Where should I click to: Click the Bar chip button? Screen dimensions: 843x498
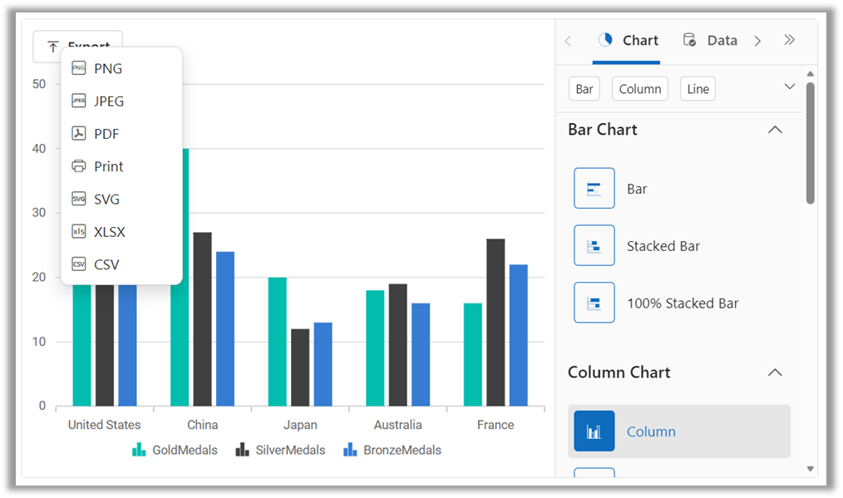pyautogui.click(x=584, y=89)
